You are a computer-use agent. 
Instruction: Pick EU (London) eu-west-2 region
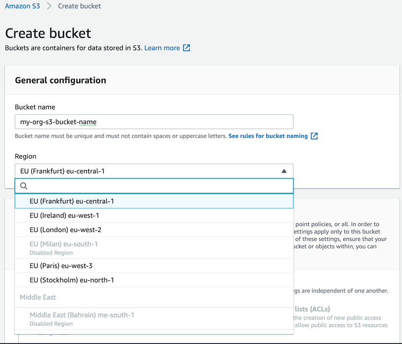(x=65, y=230)
